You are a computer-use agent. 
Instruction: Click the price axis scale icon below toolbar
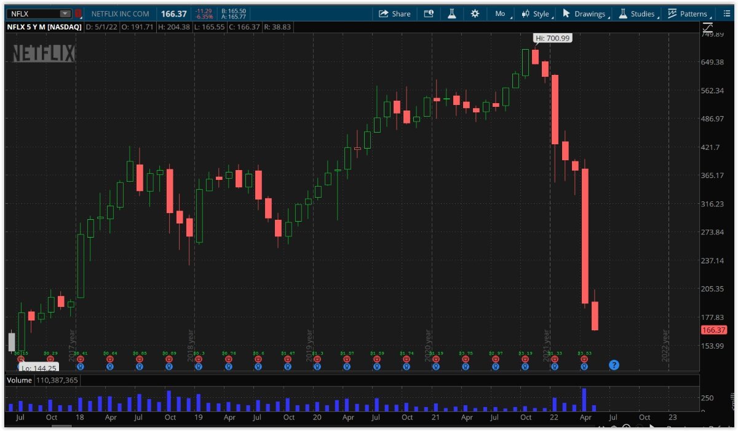pyautogui.click(x=707, y=27)
